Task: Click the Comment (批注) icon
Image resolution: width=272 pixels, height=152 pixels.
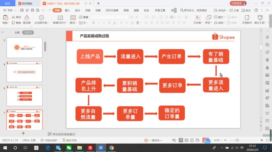Action: pos(243,10)
